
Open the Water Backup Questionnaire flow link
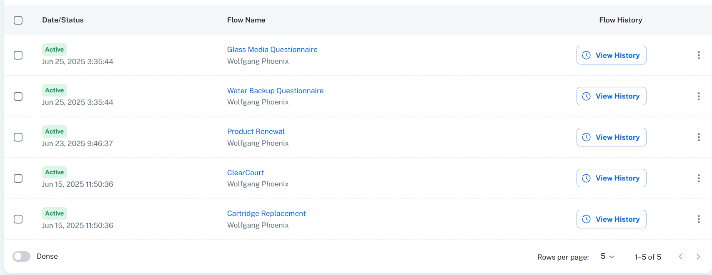pyautogui.click(x=275, y=91)
